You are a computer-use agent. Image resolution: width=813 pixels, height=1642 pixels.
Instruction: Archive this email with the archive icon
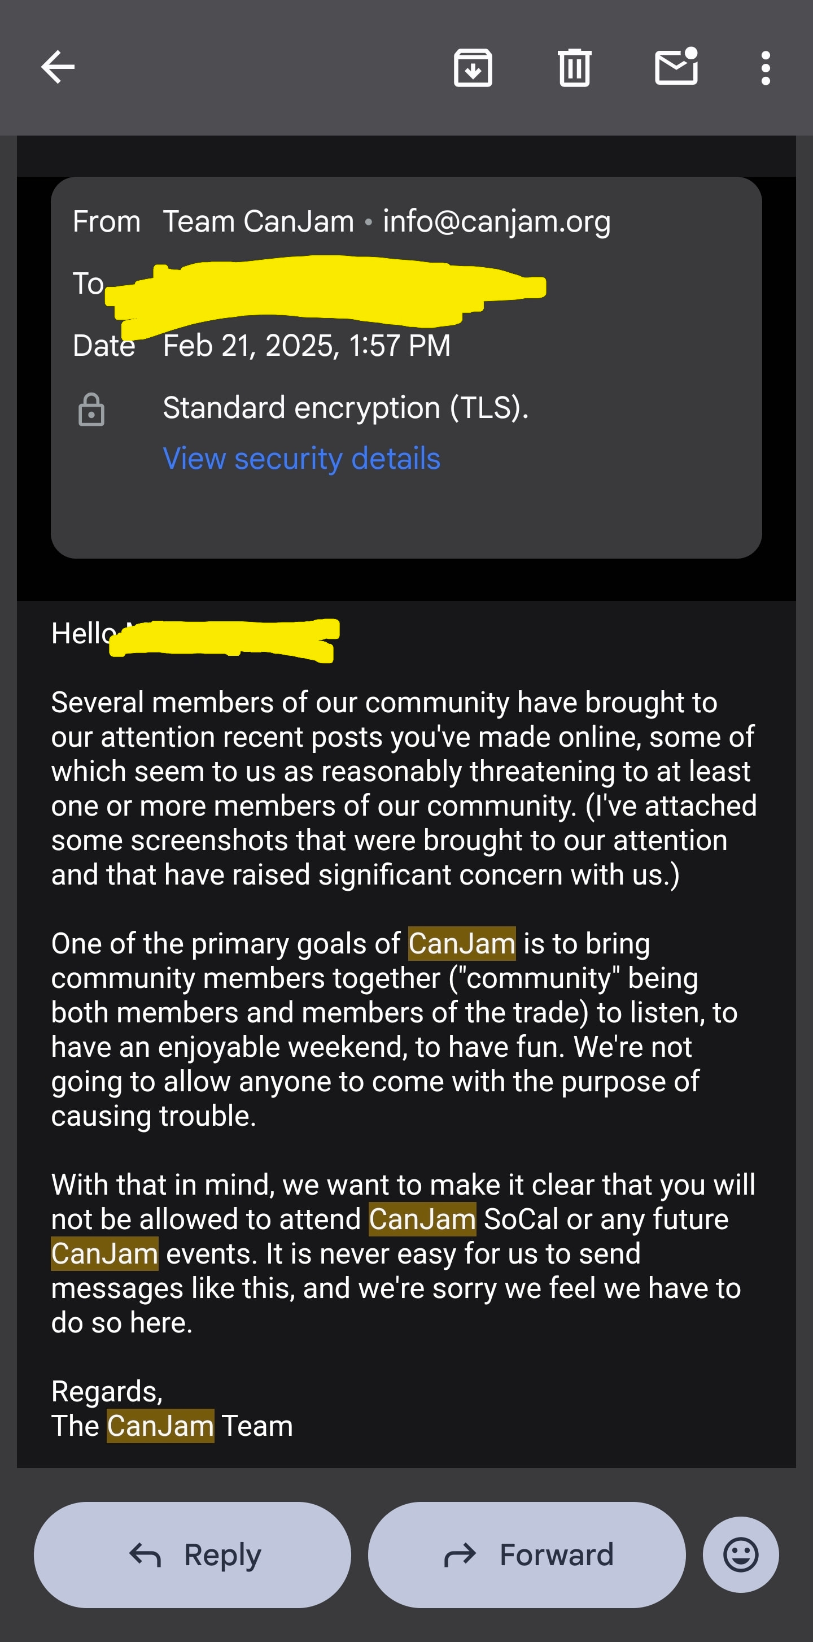[x=473, y=68]
